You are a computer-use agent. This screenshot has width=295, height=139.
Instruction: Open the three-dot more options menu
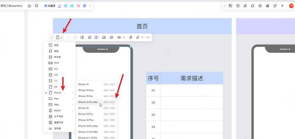click(x=148, y=38)
